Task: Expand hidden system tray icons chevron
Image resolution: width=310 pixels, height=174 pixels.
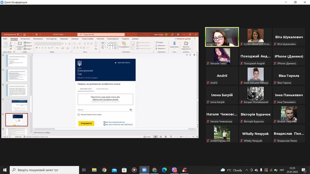Action: [246, 170]
